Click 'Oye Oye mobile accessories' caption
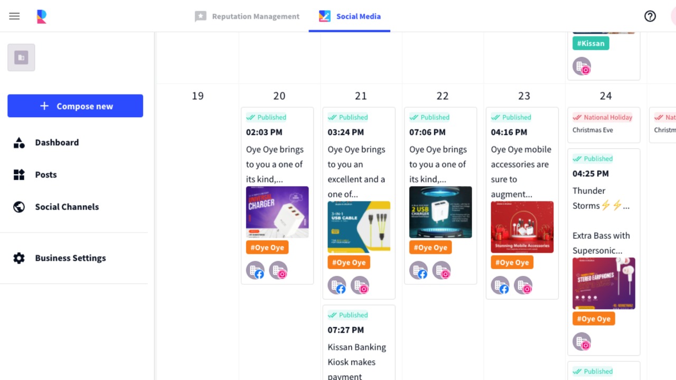Viewport: 676px width, 380px height. click(521, 172)
